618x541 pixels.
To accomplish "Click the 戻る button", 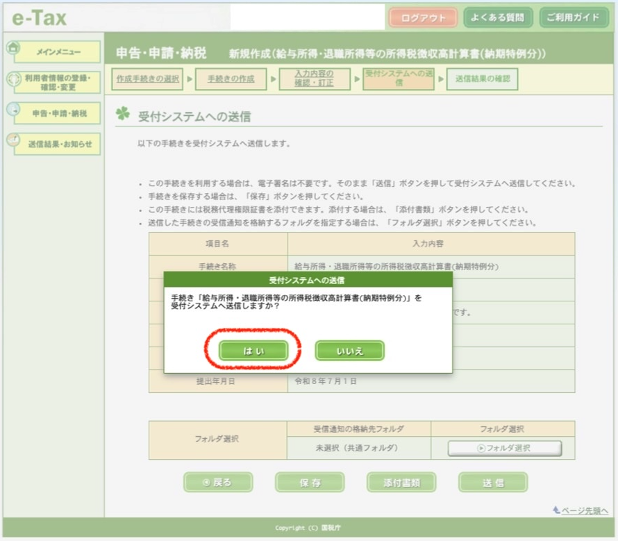I will point(218,482).
